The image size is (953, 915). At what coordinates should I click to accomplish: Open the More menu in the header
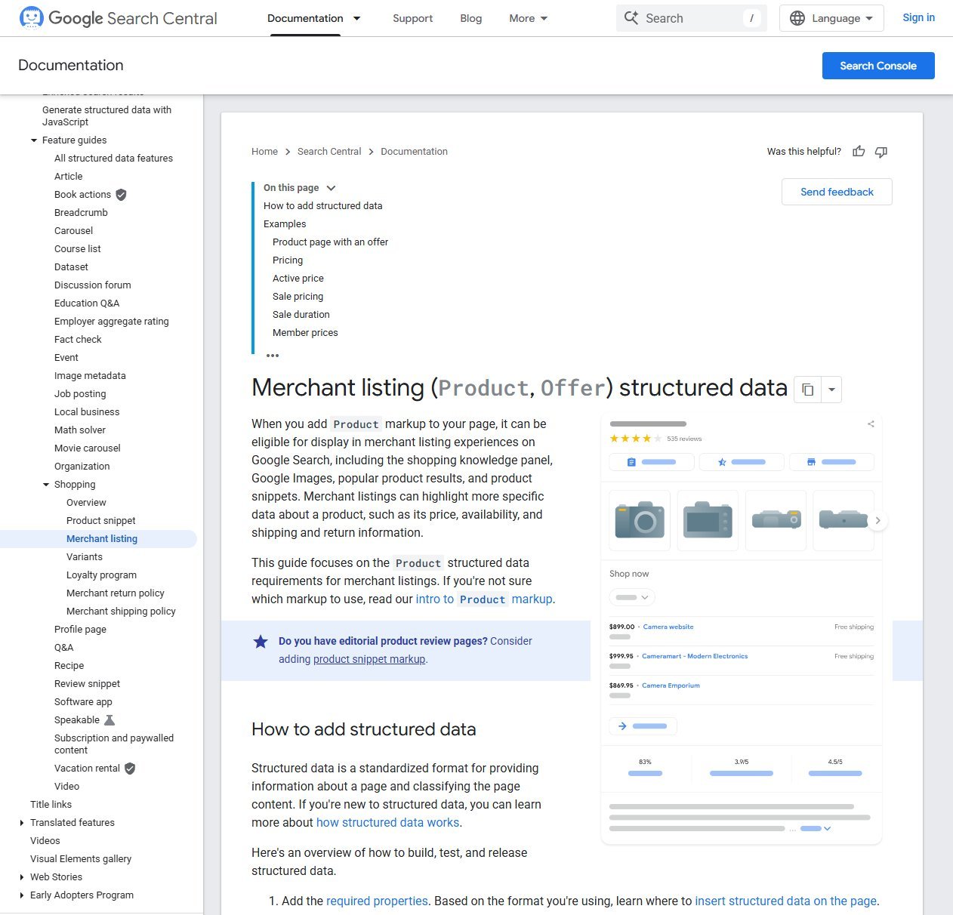click(528, 18)
